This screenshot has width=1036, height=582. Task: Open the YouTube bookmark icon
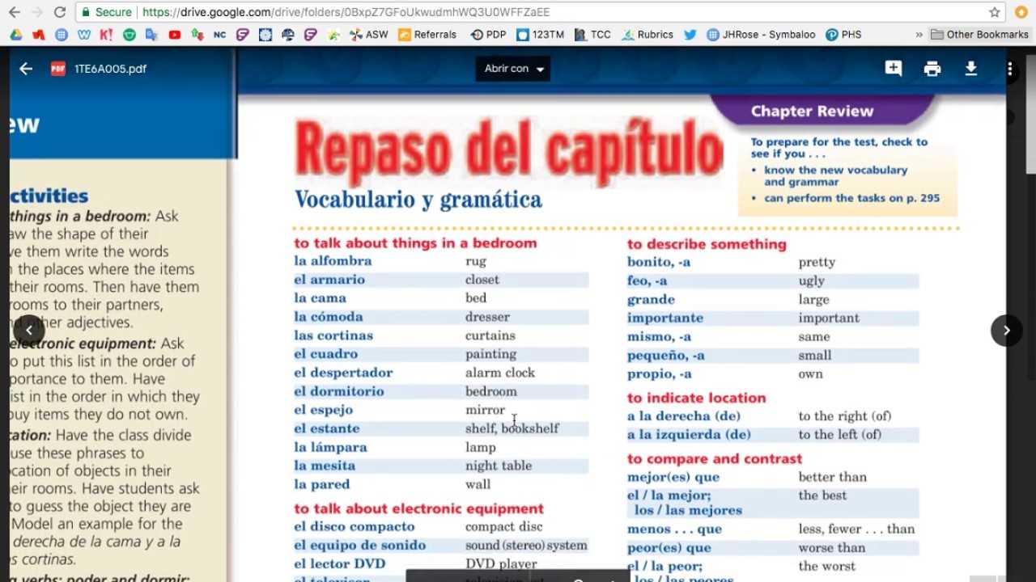175,35
